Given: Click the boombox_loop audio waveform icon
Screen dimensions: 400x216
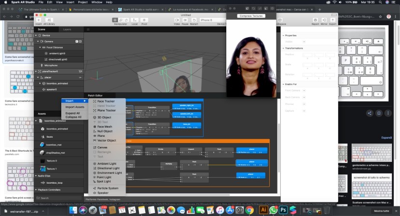Looking at the screenshot, I should [42, 183].
